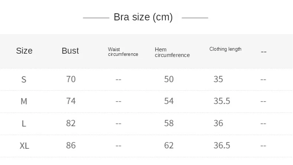Click the Hem circumference header

(x=172, y=52)
